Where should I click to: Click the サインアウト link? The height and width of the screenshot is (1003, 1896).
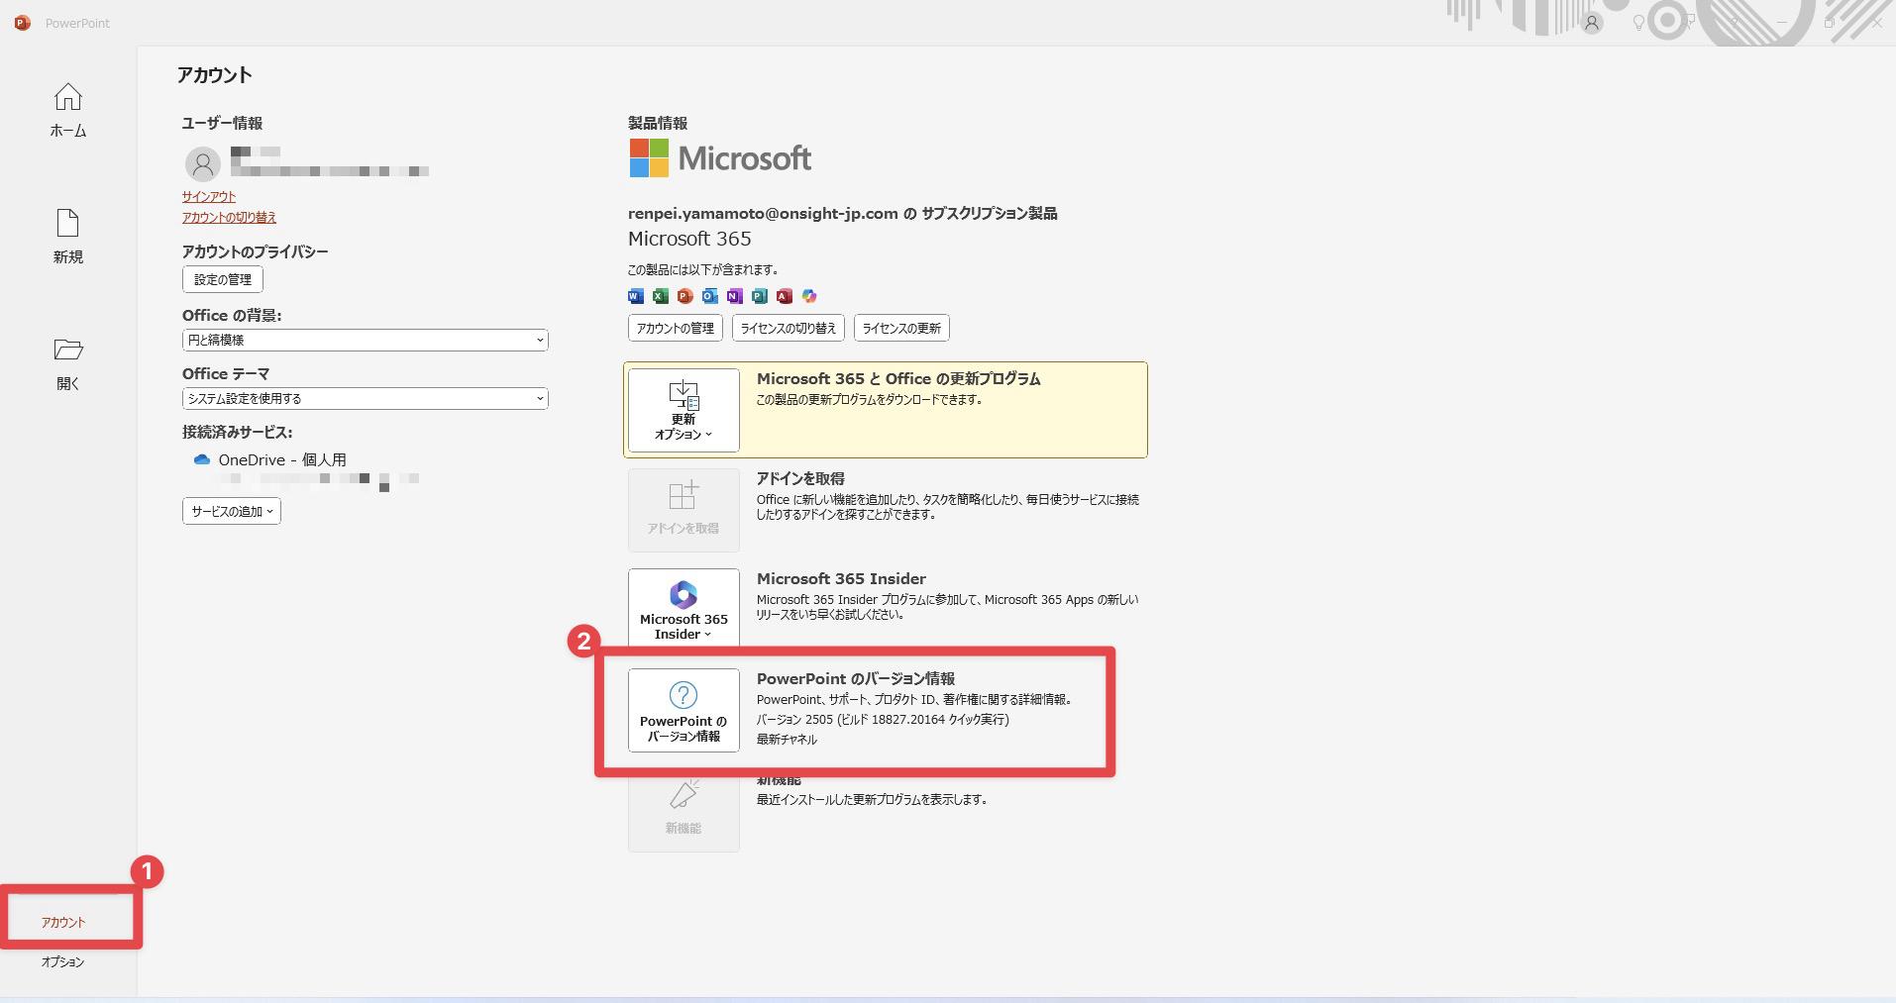click(209, 196)
